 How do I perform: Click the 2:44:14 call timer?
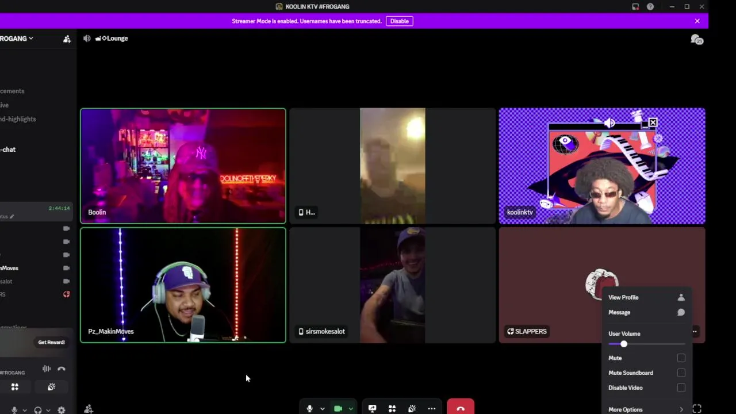(x=59, y=208)
